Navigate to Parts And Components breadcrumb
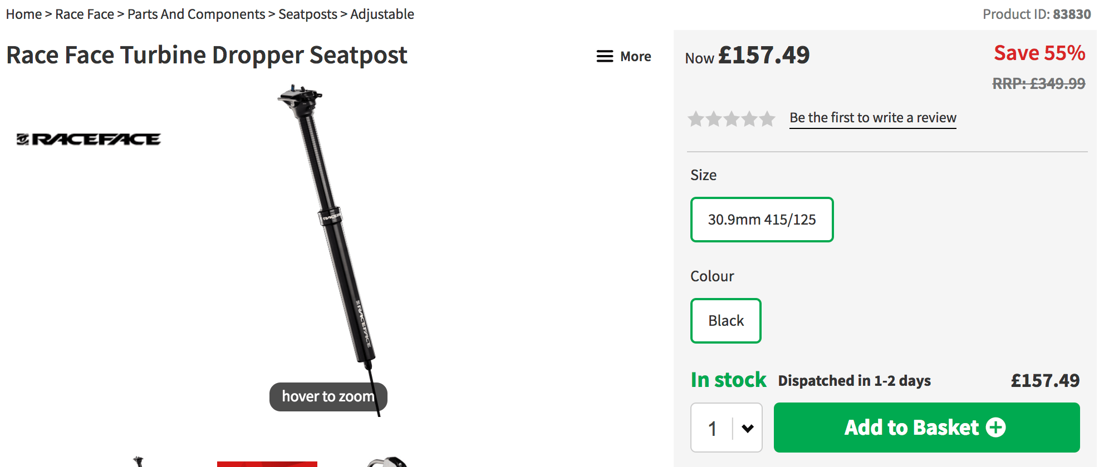The height and width of the screenshot is (467, 1099). click(196, 14)
